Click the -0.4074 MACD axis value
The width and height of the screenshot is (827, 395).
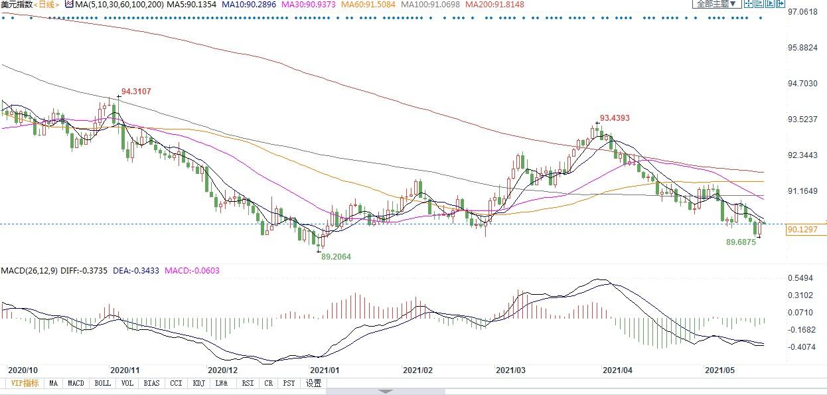[x=800, y=347]
